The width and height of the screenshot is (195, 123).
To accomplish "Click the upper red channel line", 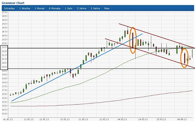I will point(155,36).
